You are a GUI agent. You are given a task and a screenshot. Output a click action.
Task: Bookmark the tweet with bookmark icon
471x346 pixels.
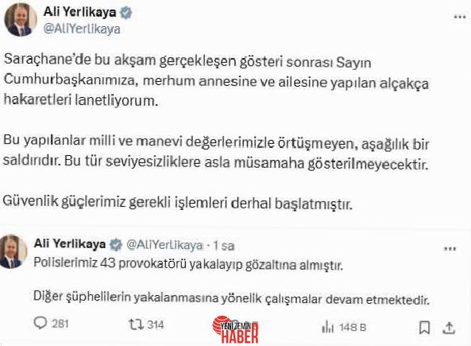tap(424, 328)
